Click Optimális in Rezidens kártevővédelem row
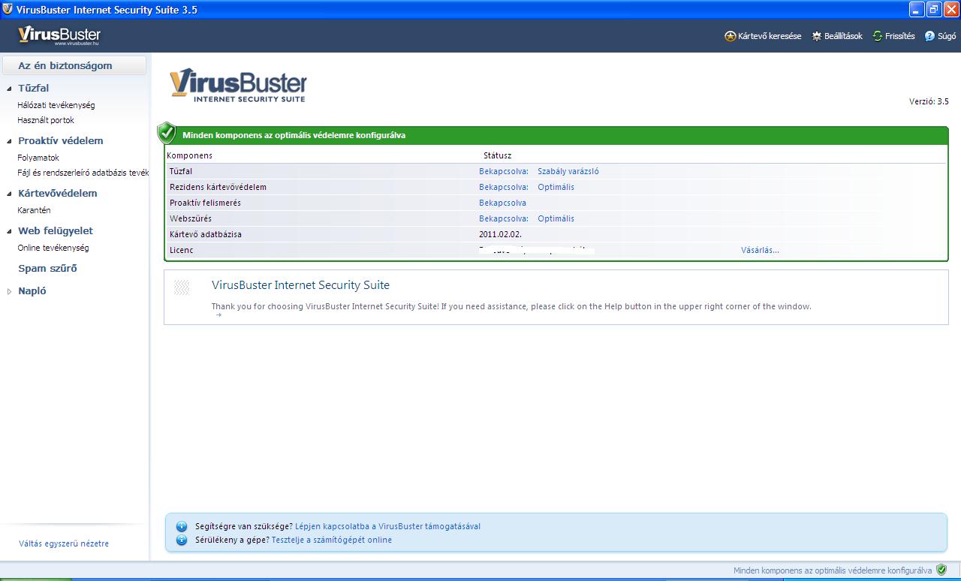The height and width of the screenshot is (581, 961). (x=556, y=187)
